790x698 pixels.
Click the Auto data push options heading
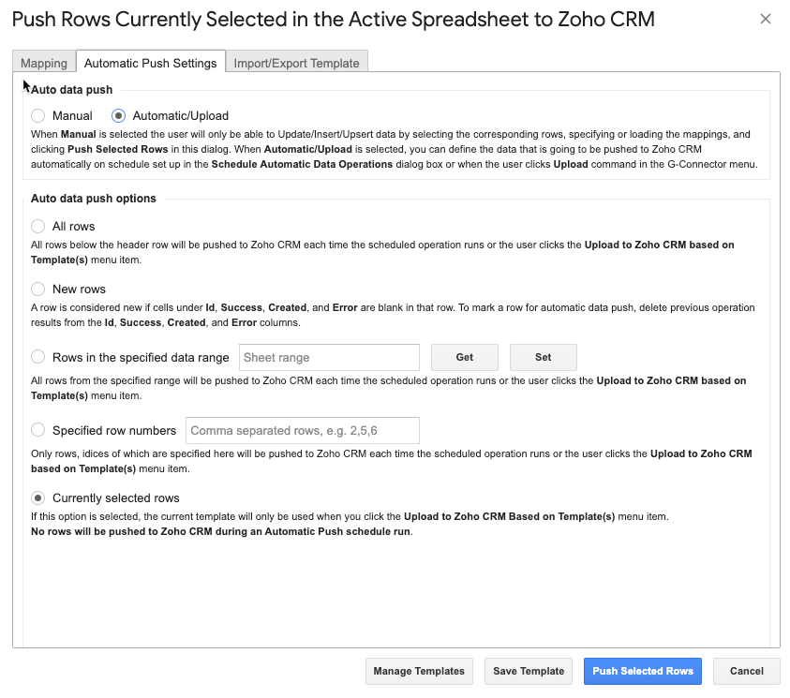coord(93,199)
